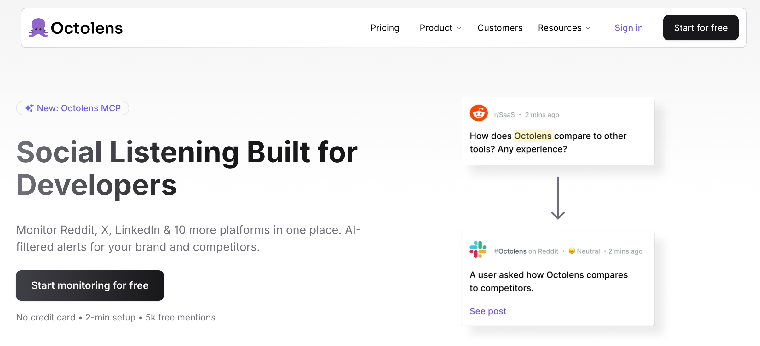Image resolution: width=760 pixels, height=346 pixels.
Task: Click the "2-min setup" text
Action: pos(110,317)
